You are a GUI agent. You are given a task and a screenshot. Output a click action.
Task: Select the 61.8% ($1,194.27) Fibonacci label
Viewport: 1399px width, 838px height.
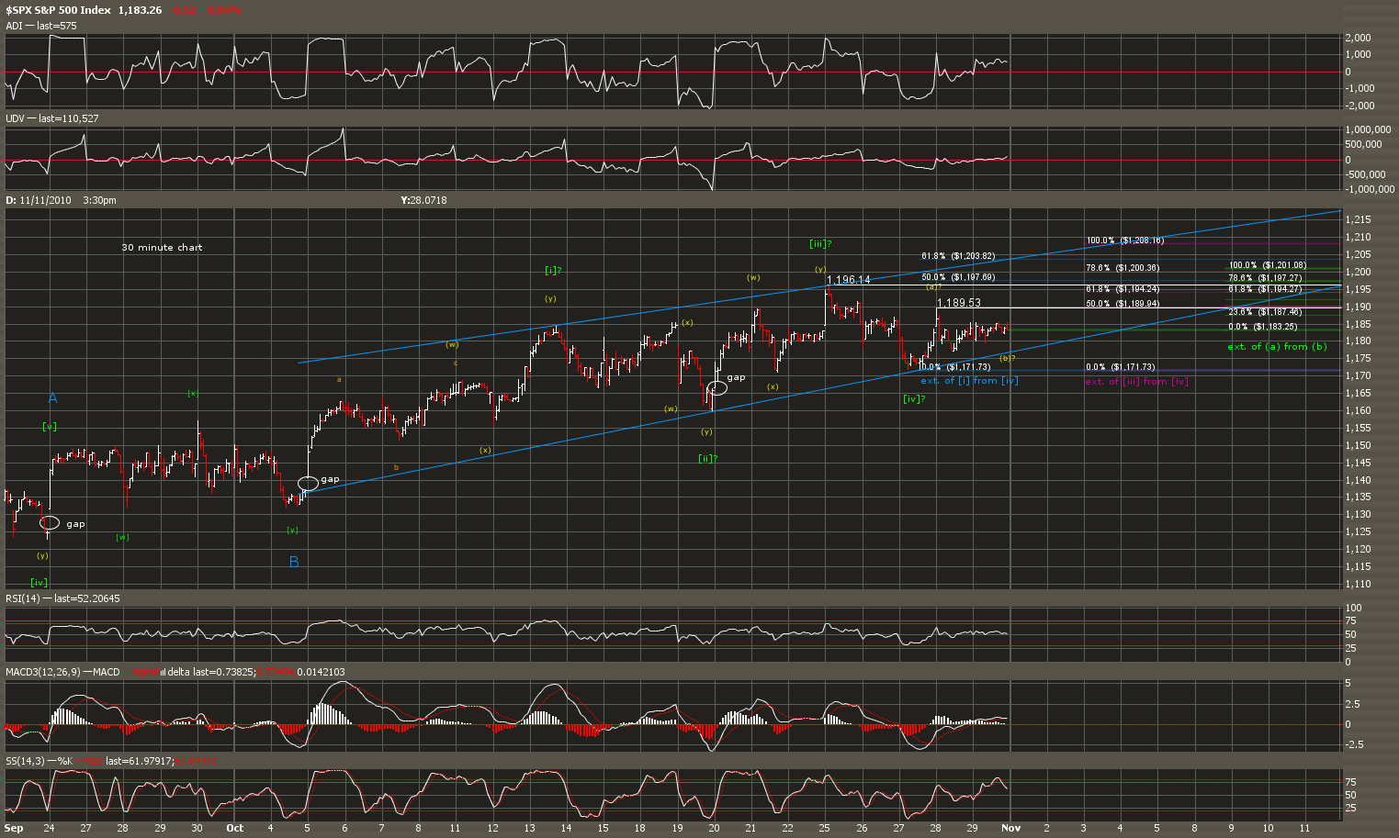(1265, 289)
